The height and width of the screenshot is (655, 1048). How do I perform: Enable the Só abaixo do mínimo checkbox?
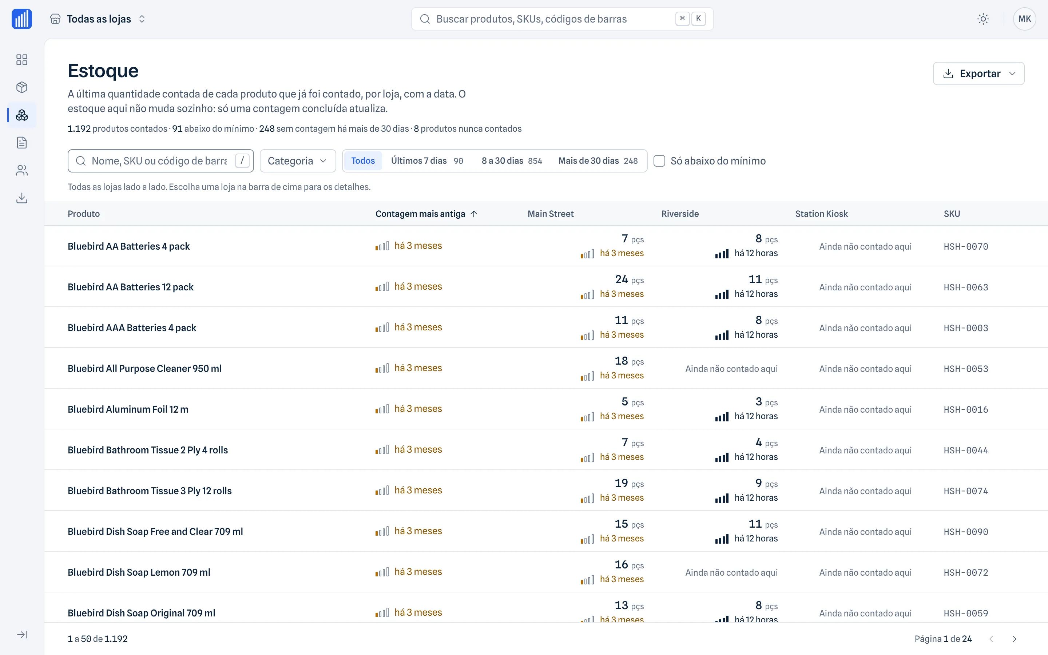[x=659, y=161]
